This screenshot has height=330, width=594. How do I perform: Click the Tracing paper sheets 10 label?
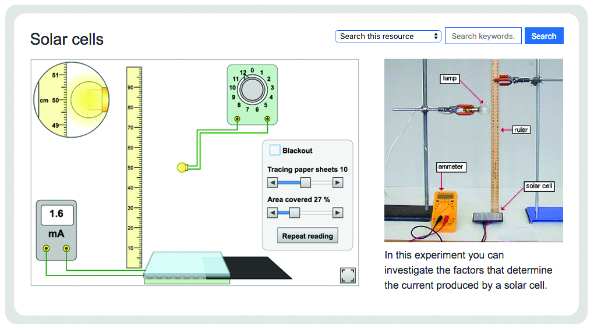[x=307, y=169]
